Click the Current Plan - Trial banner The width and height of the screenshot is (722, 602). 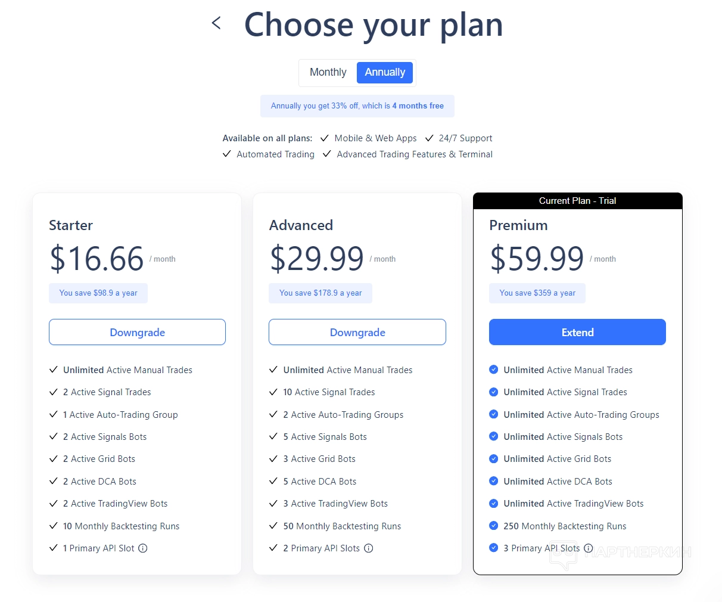[577, 201]
